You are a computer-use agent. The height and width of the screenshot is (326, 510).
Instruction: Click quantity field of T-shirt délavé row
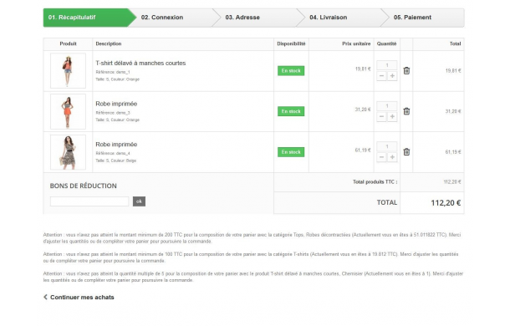click(387, 65)
